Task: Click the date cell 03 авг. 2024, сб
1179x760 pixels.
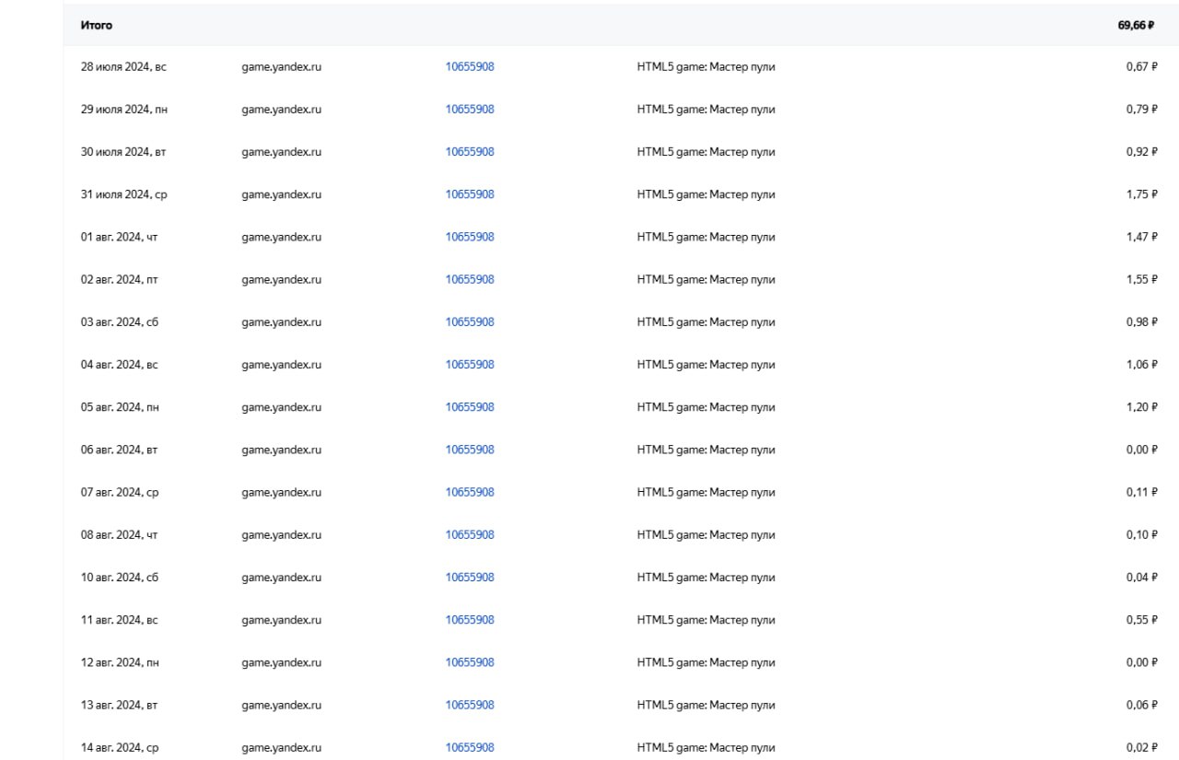Action: (x=119, y=322)
